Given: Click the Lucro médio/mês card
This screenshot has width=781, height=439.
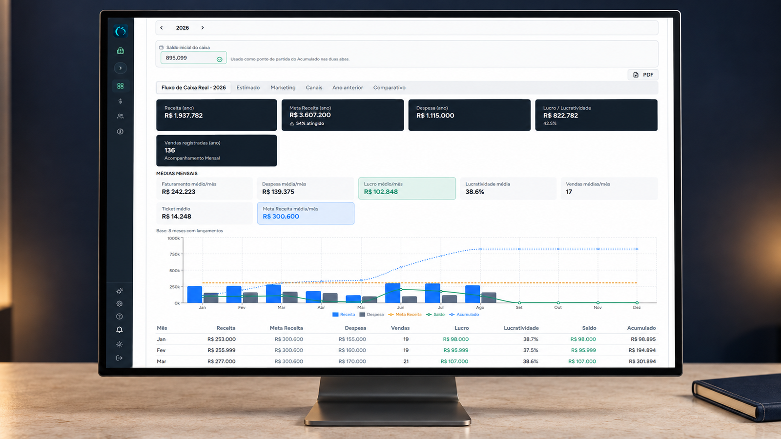Looking at the screenshot, I should coord(407,188).
